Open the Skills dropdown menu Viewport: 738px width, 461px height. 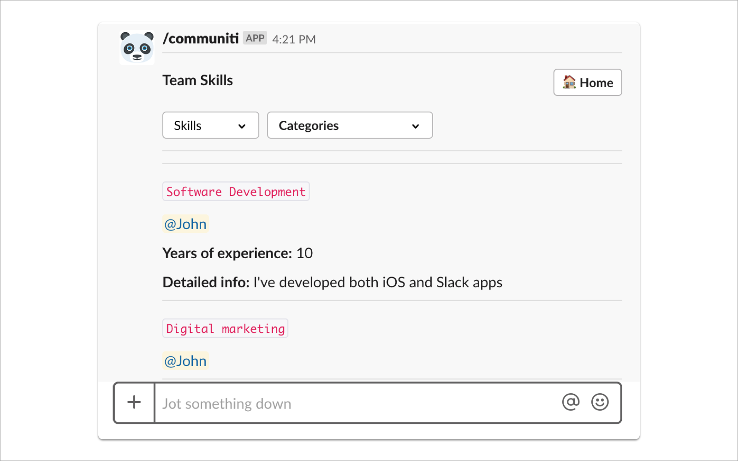210,125
